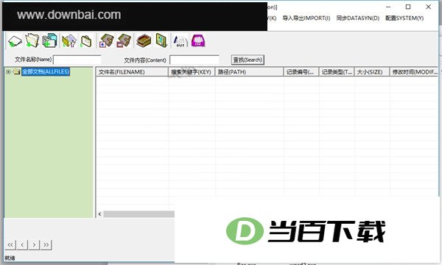442x265 pixels.
Task: Click the open folder icon with green plus
Action: 32,40
